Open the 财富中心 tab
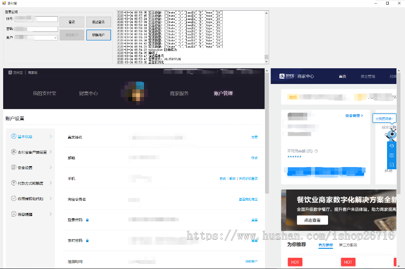The height and width of the screenshot is (269, 405). [x=88, y=93]
